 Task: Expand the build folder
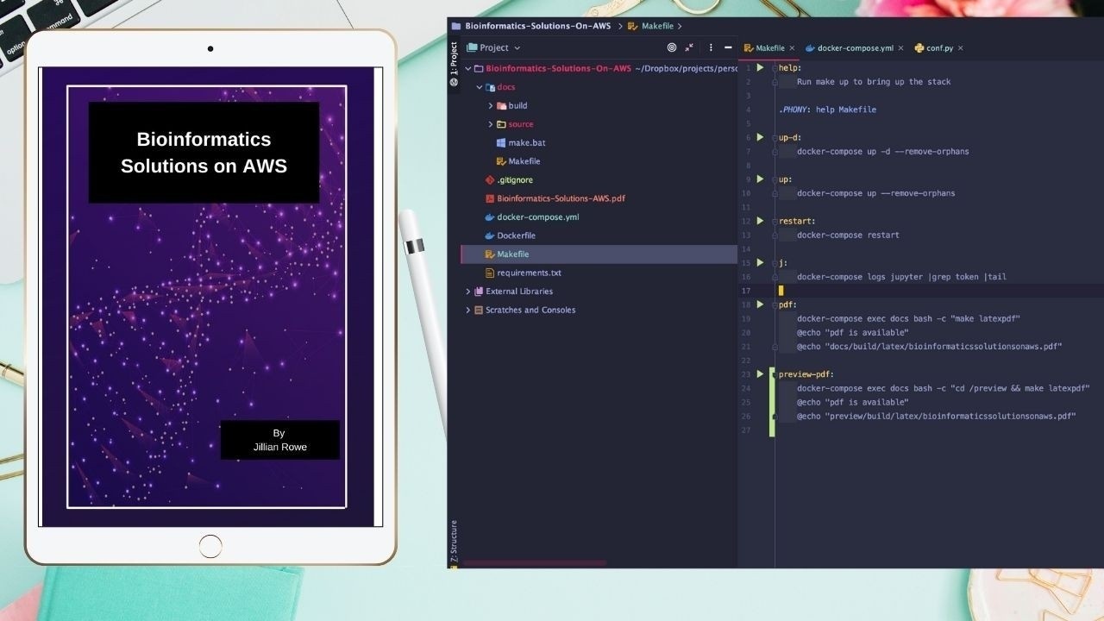tap(491, 106)
